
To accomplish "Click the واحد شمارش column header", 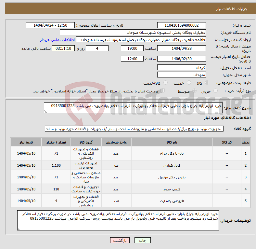I will tap(116, 142).
